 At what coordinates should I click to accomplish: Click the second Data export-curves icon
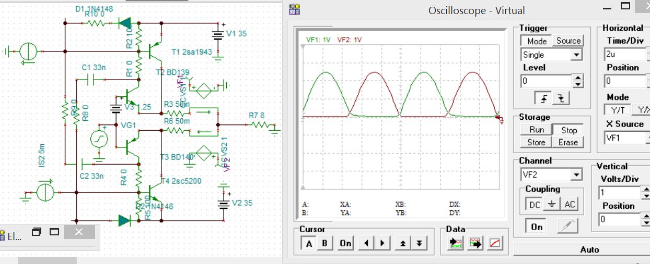click(475, 243)
